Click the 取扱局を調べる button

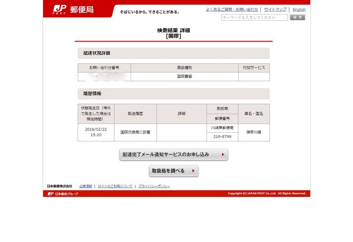coord(173,171)
